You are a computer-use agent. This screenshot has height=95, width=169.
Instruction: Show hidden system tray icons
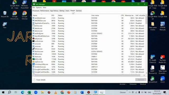coord(130,92)
